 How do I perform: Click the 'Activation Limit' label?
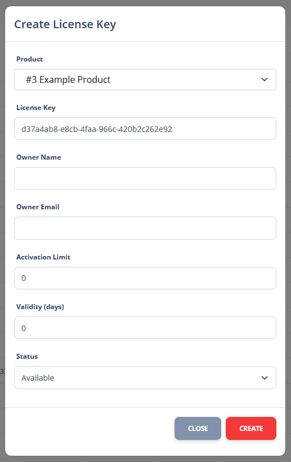[x=43, y=257]
